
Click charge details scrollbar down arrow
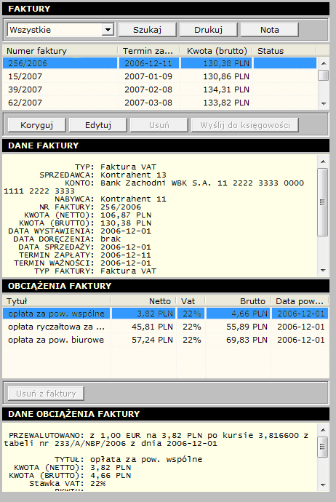[x=323, y=485]
